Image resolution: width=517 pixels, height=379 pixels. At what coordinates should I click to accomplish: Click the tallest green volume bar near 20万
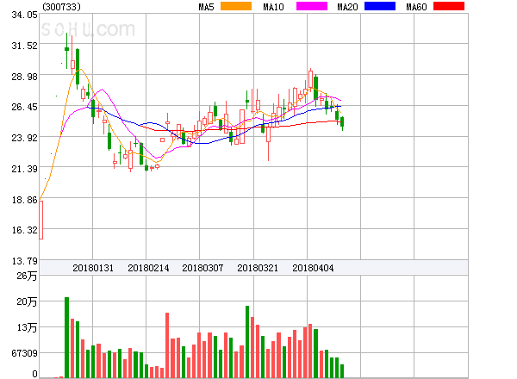pos(66,338)
